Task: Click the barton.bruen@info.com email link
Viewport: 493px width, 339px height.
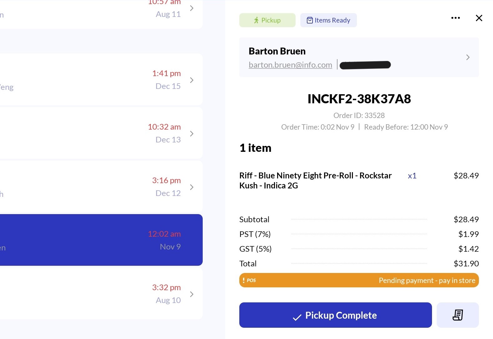Action: 290,65
